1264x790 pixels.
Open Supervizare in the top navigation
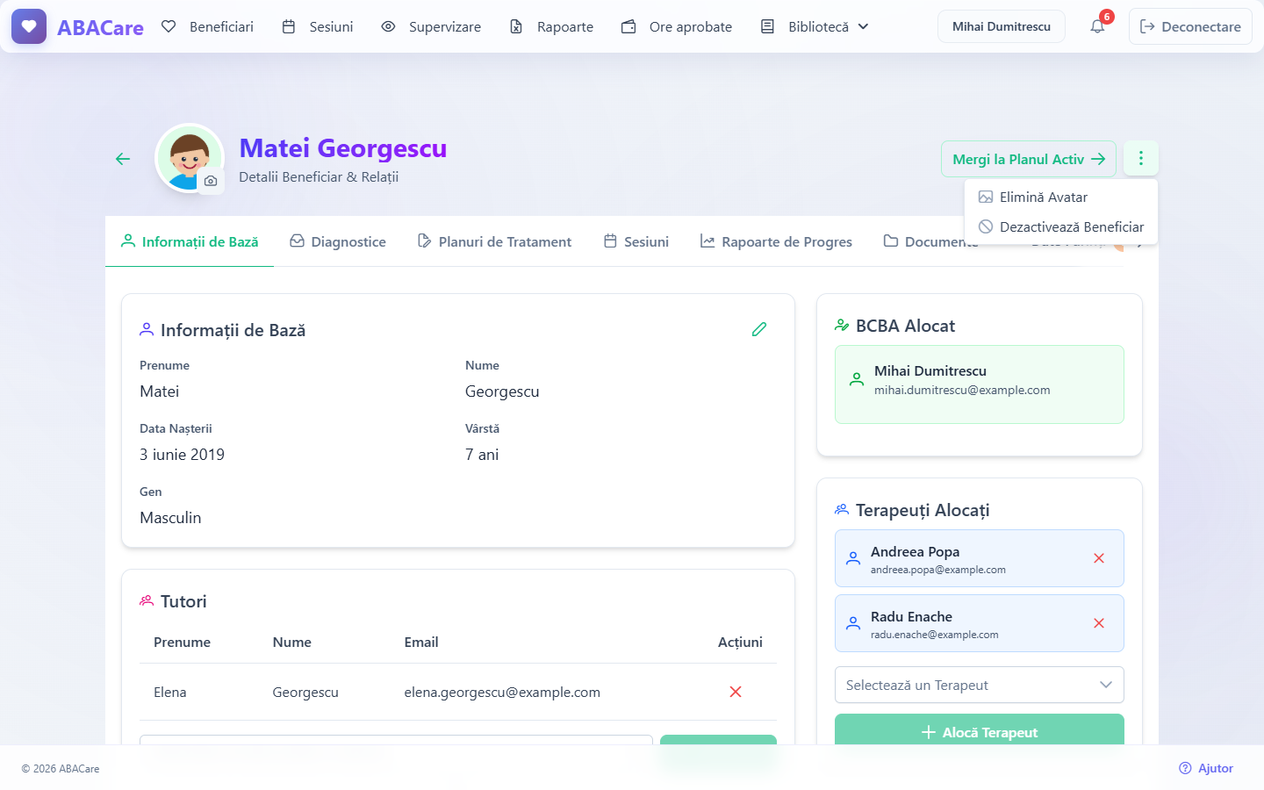click(431, 26)
